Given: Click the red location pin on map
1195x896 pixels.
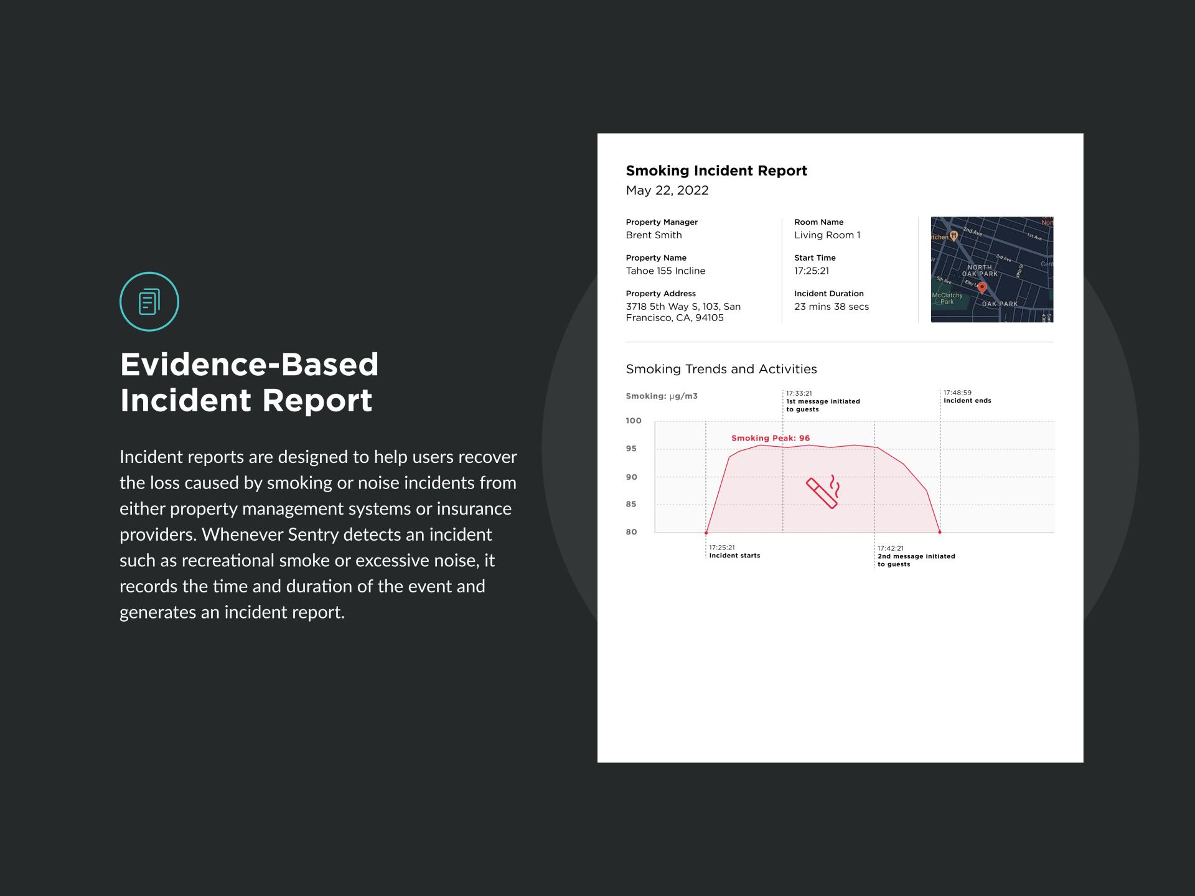Looking at the screenshot, I should (x=982, y=287).
